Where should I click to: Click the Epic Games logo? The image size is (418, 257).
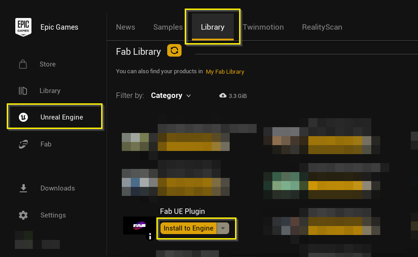pyautogui.click(x=23, y=27)
